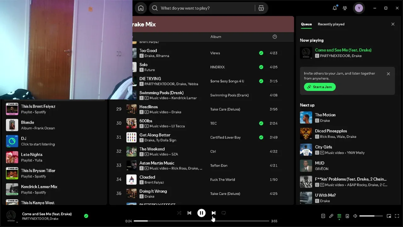This screenshot has width=403, height=227.
Task: Show lyrics with the microphone icon
Action: pos(331,216)
